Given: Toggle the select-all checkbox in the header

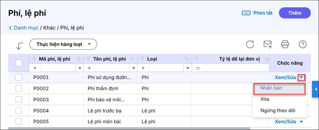Looking at the screenshot, I should pyautogui.click(x=19, y=63).
